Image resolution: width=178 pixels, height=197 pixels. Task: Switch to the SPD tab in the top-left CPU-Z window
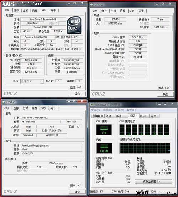(44, 10)
